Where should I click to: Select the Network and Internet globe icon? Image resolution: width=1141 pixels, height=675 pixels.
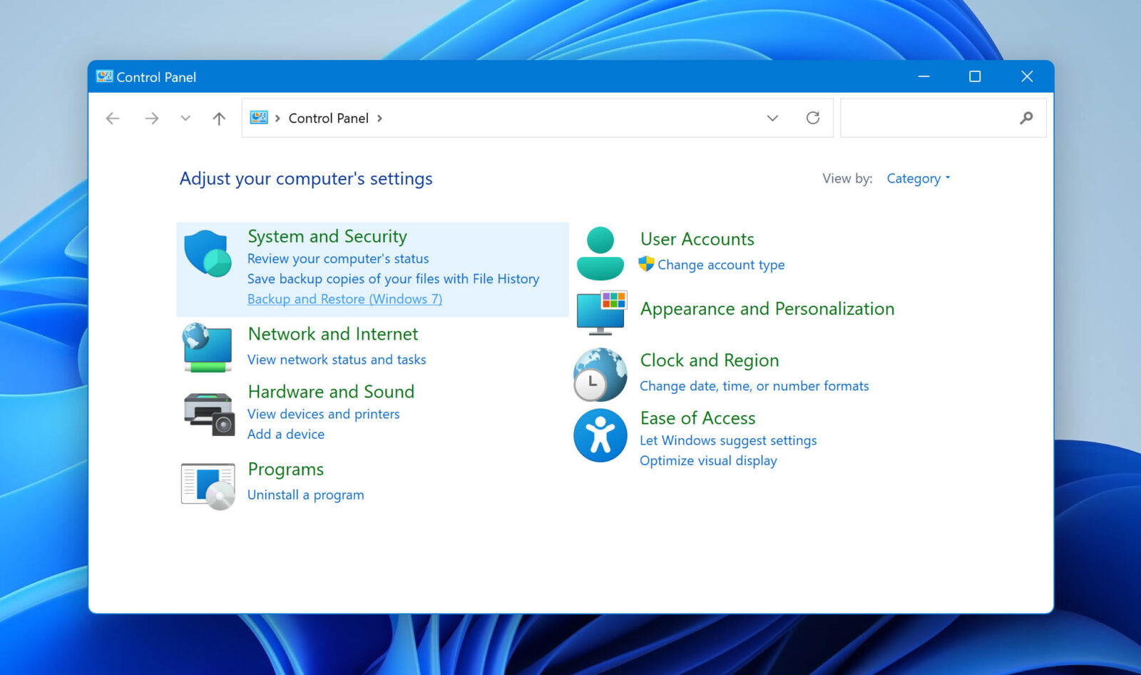tap(207, 348)
